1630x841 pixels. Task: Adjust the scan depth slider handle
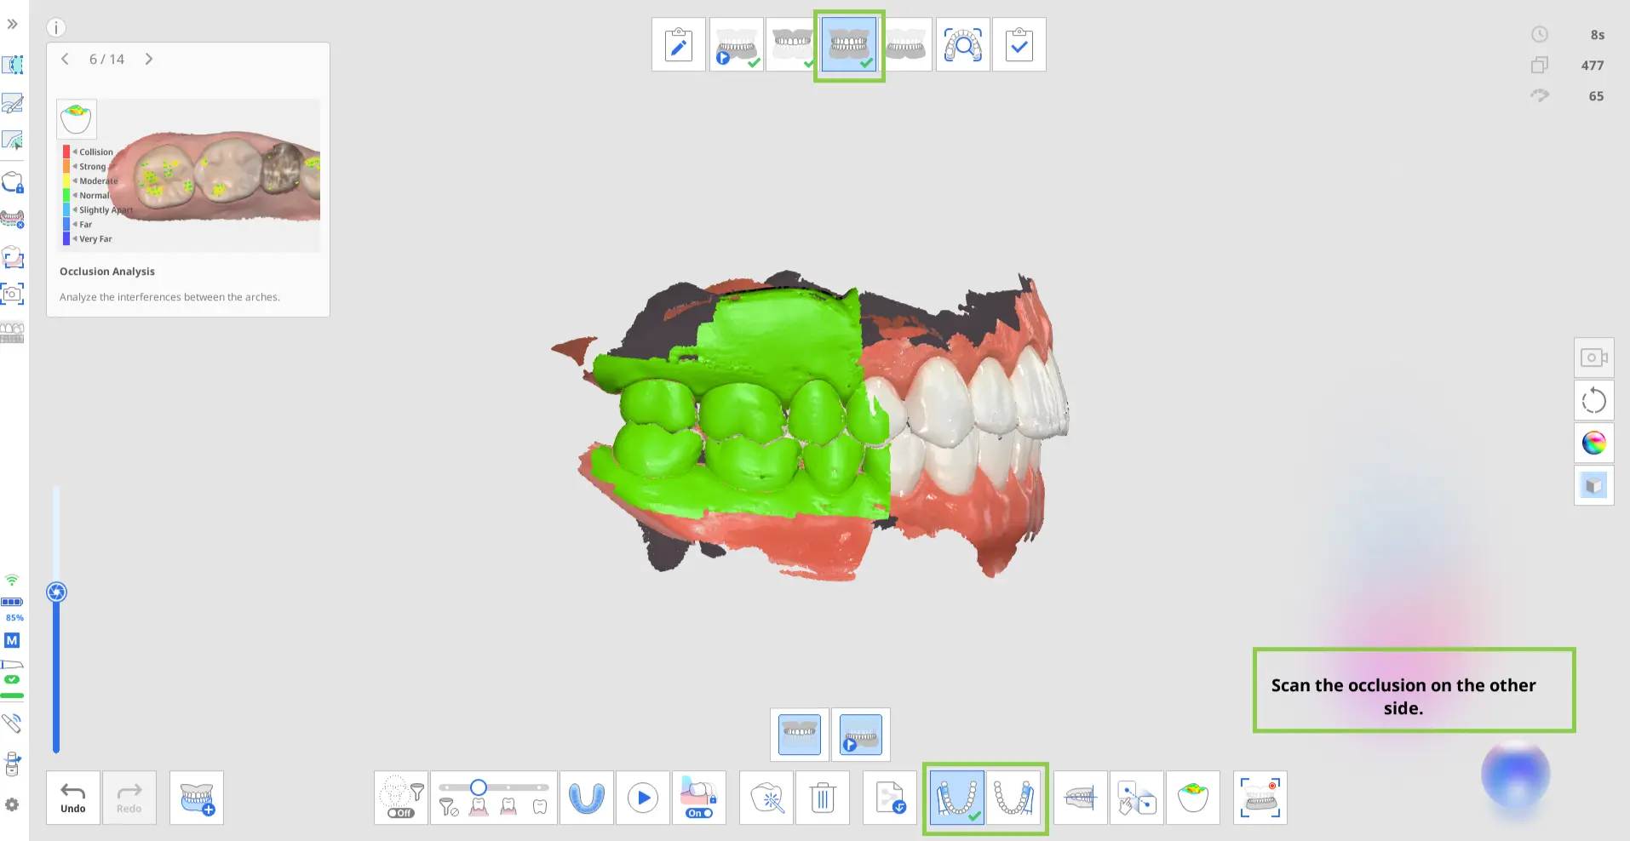click(x=56, y=592)
